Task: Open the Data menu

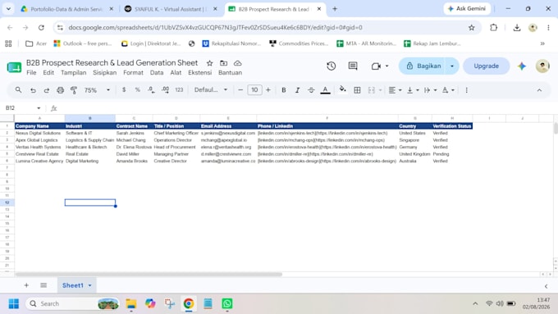Action: coord(157,72)
